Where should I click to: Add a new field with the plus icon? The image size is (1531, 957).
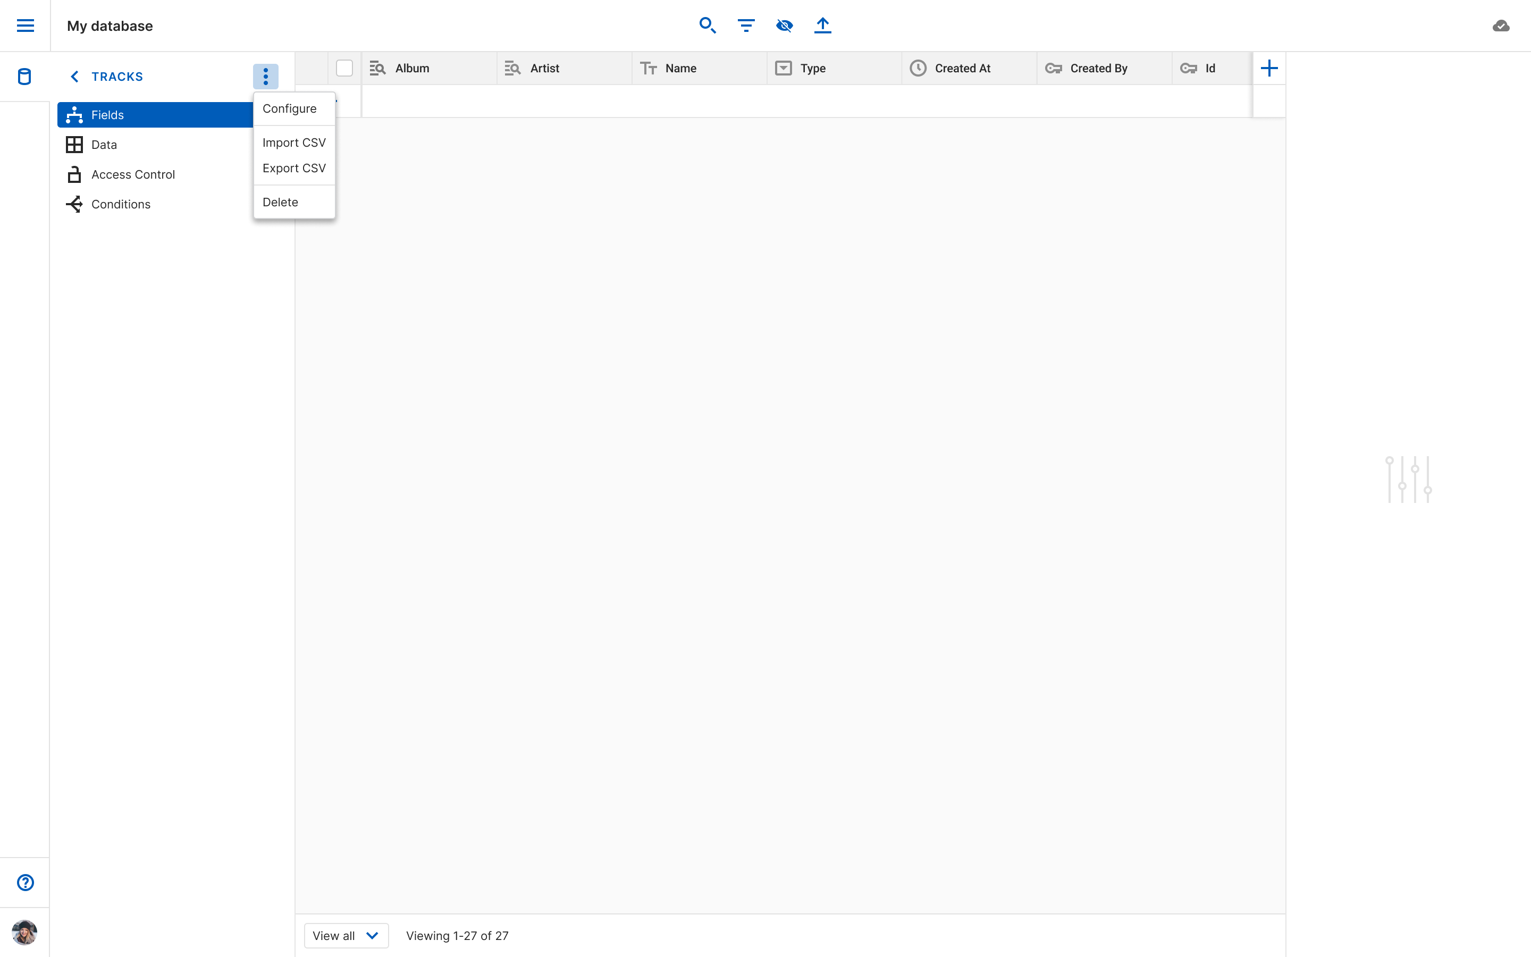pyautogui.click(x=1268, y=69)
